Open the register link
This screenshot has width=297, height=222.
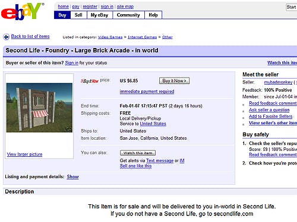coord(90,7)
